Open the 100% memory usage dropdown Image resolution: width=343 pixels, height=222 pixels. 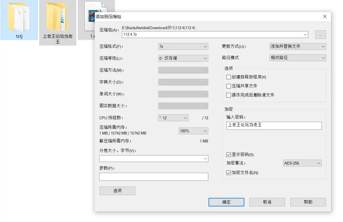pyautogui.click(x=193, y=131)
